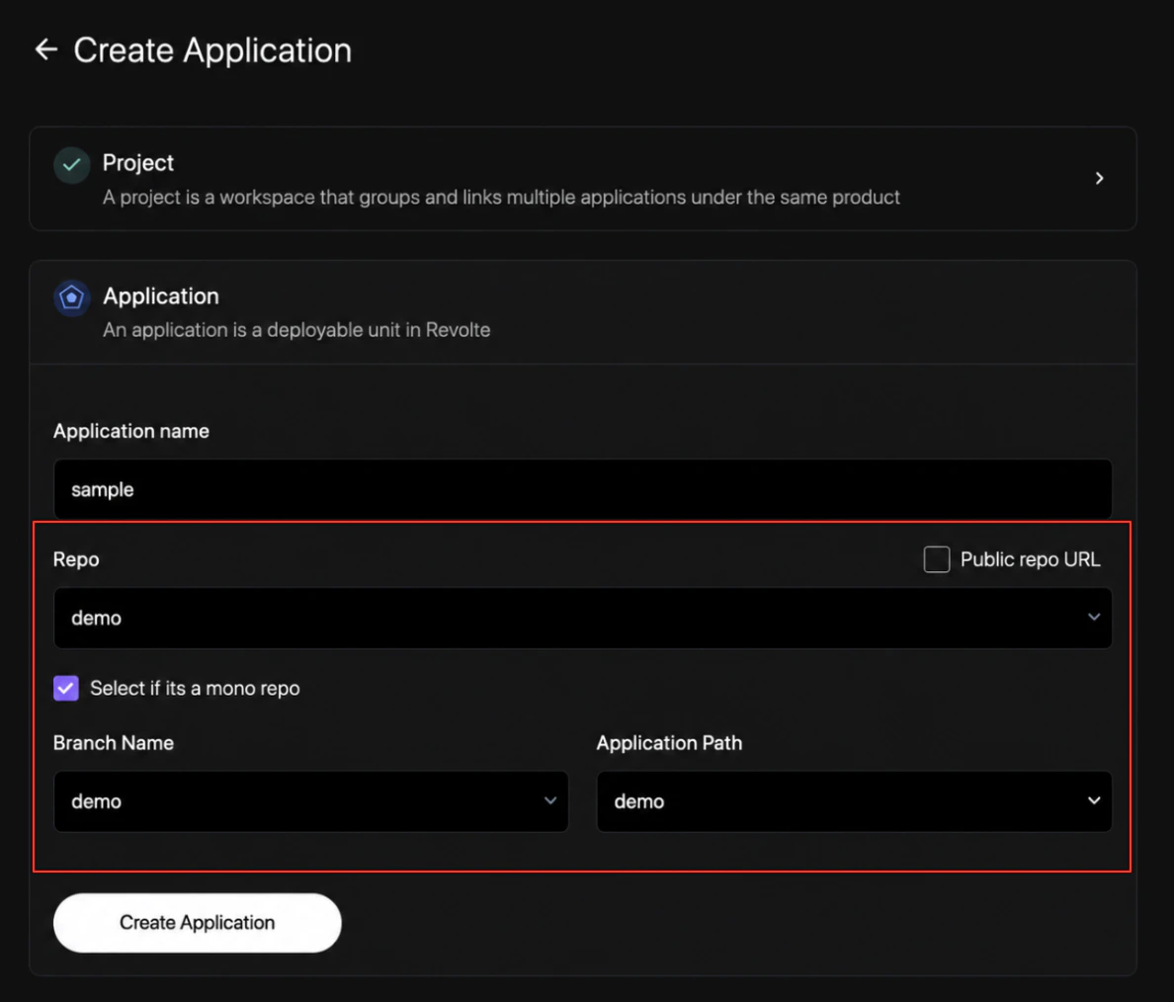Open the Application Path dropdown

tap(854, 801)
